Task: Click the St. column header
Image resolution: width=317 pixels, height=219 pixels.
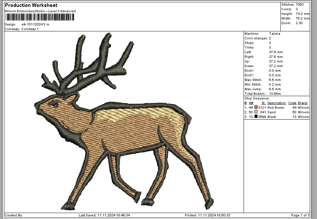Action: (x=263, y=103)
